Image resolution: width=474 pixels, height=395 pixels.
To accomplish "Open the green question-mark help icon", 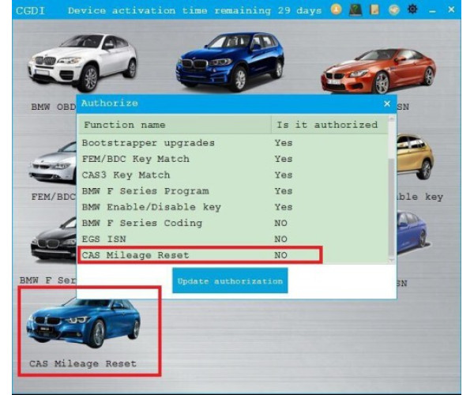I will click(x=355, y=9).
